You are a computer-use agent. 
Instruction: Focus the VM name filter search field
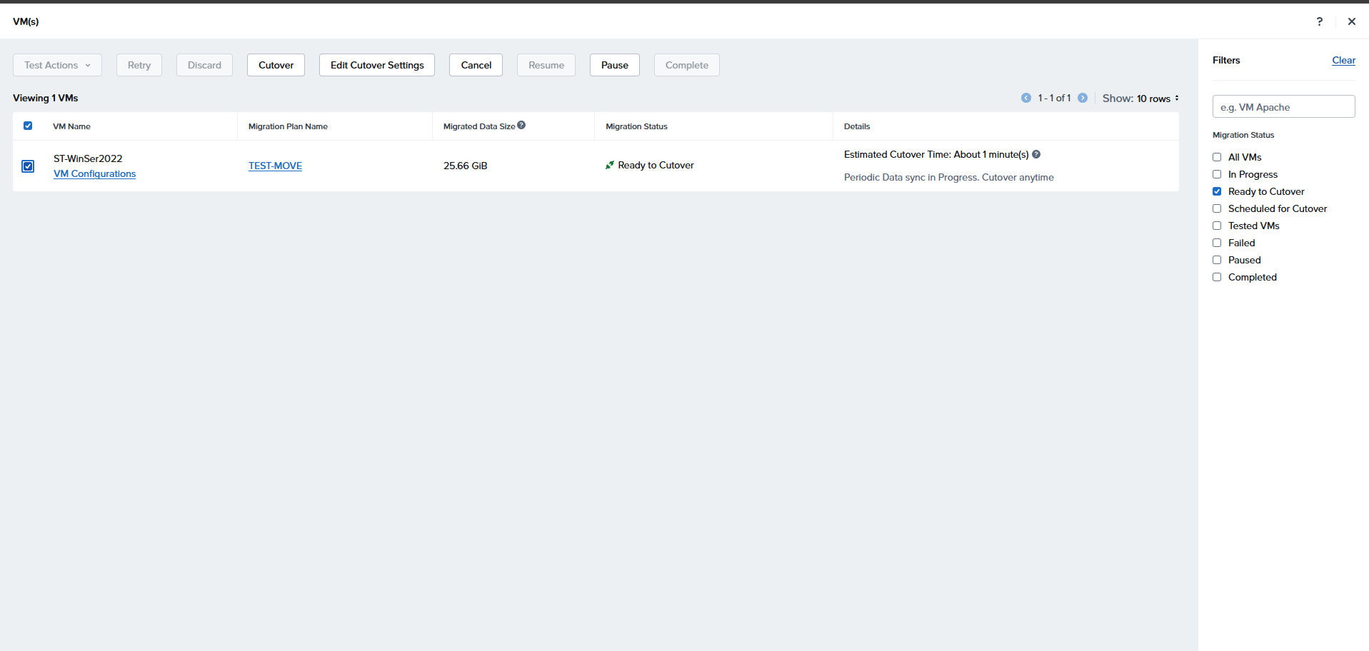pyautogui.click(x=1283, y=107)
